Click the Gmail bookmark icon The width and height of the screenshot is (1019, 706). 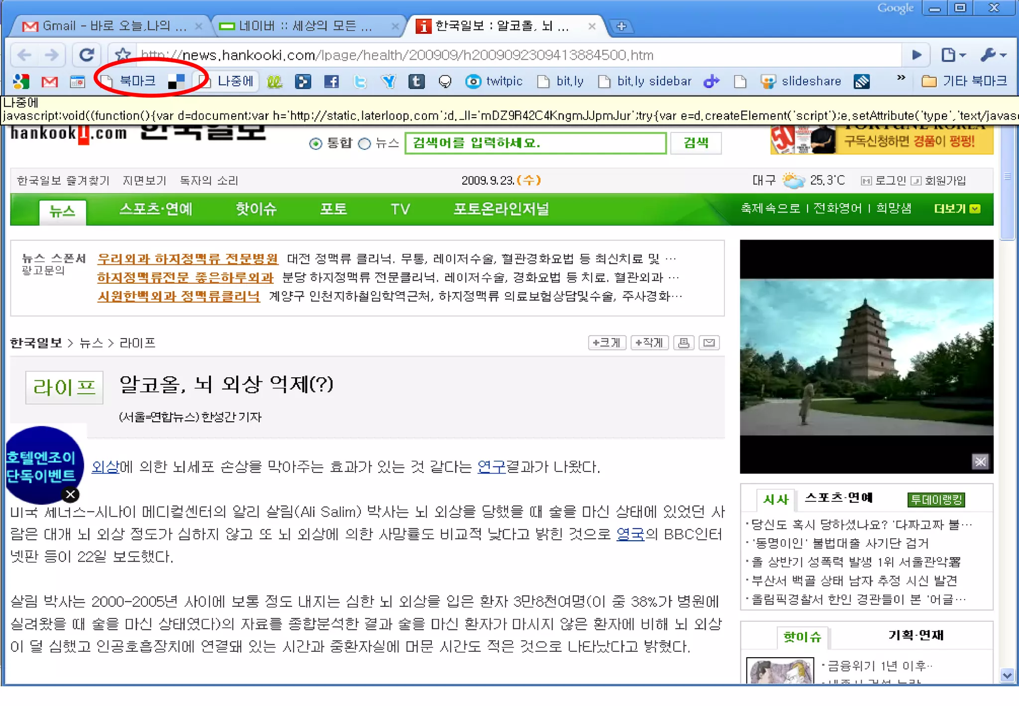point(49,81)
